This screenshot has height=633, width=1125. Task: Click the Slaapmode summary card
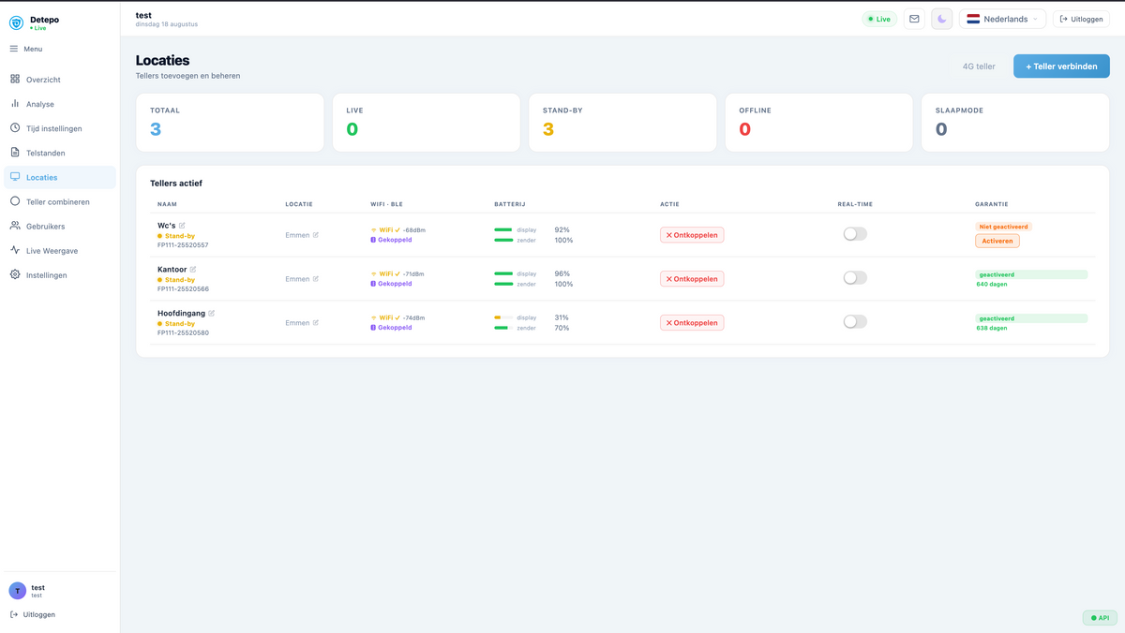pos(1015,122)
